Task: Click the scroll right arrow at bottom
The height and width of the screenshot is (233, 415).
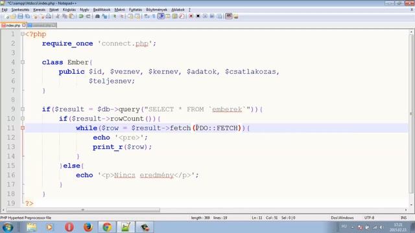Action: 406,210
